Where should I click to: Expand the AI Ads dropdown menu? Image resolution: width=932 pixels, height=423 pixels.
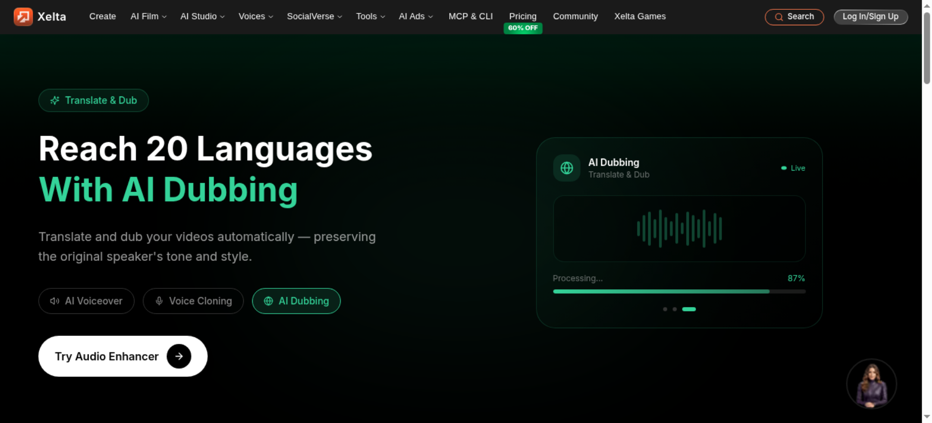[416, 17]
